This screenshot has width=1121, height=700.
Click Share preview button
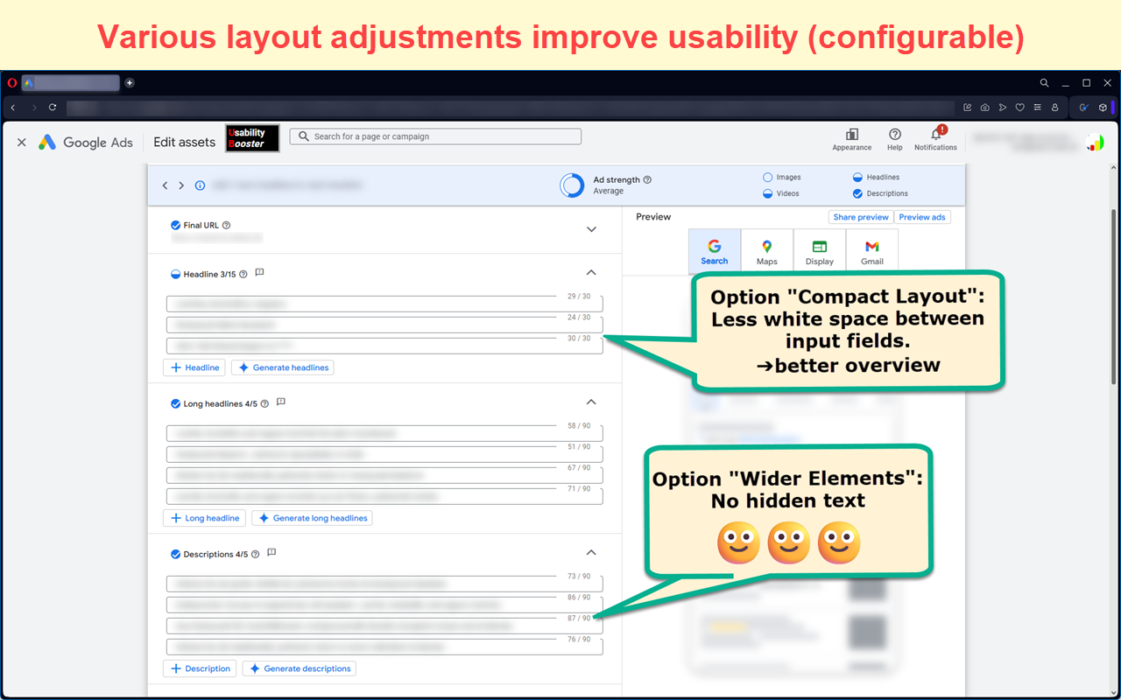click(x=861, y=217)
